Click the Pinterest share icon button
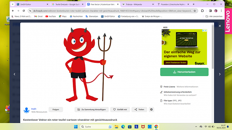232x130 pixels. [x=151, y=109]
